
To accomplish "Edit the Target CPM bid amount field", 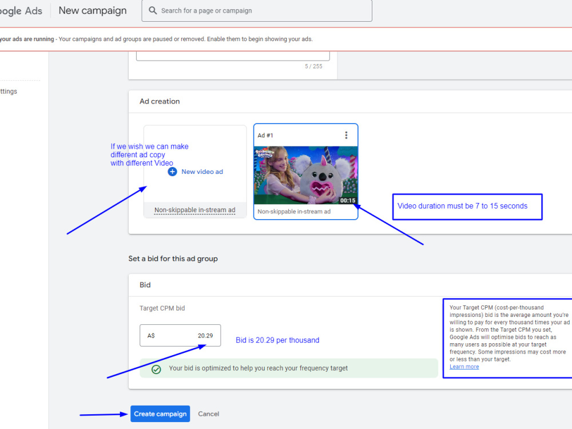I will [180, 335].
